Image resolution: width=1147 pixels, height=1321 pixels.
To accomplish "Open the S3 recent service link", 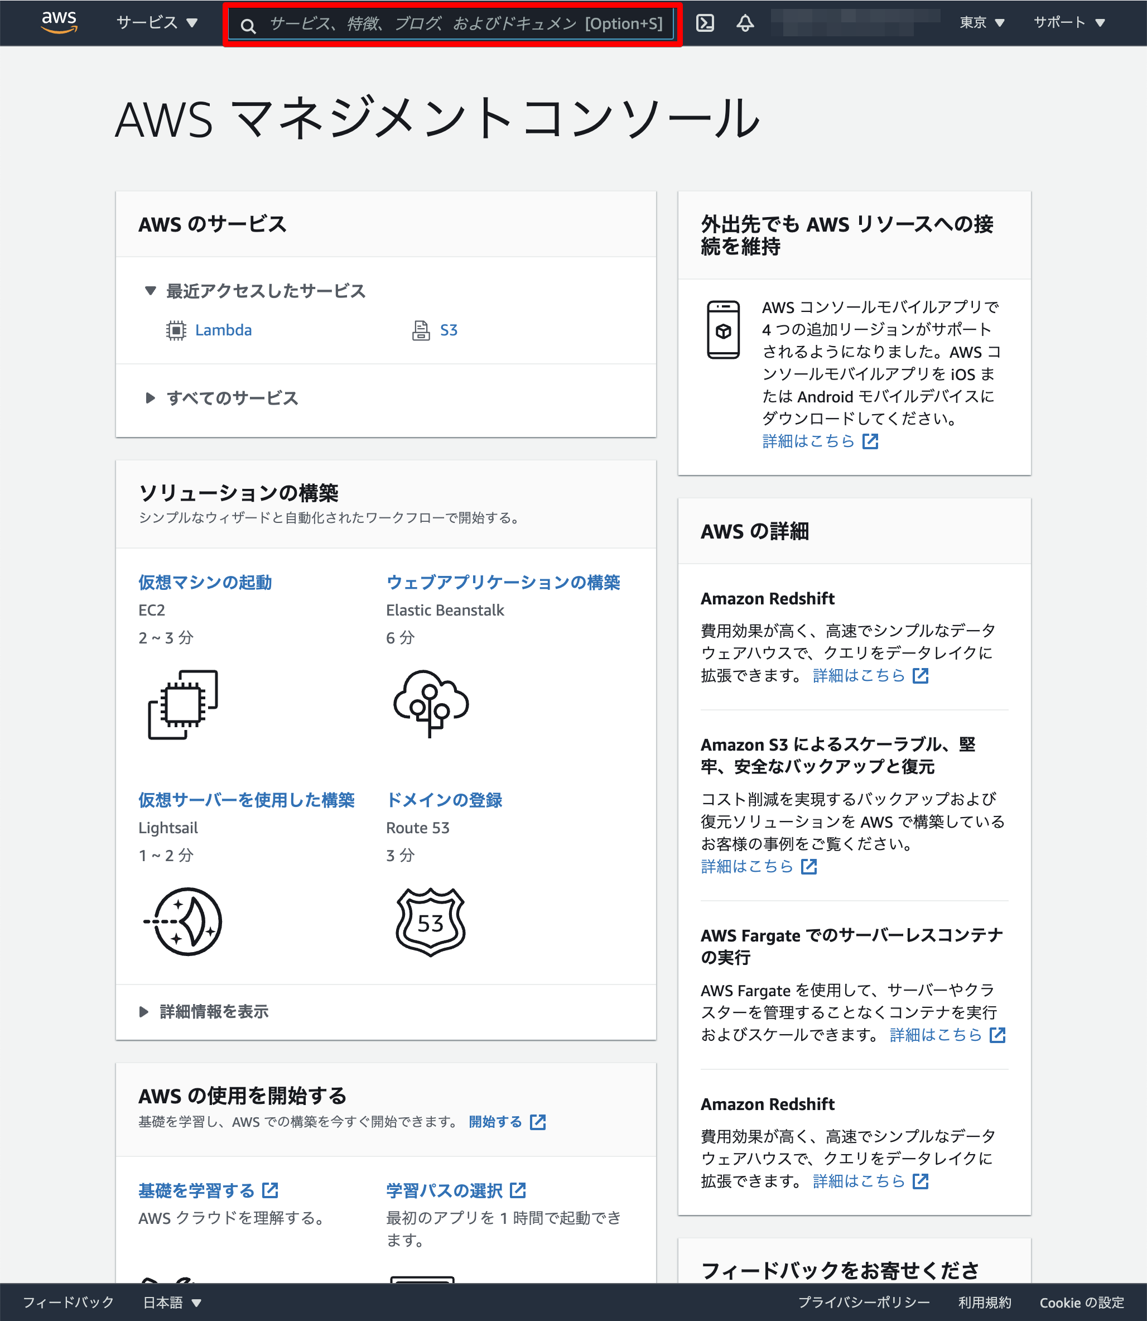I will tap(448, 330).
